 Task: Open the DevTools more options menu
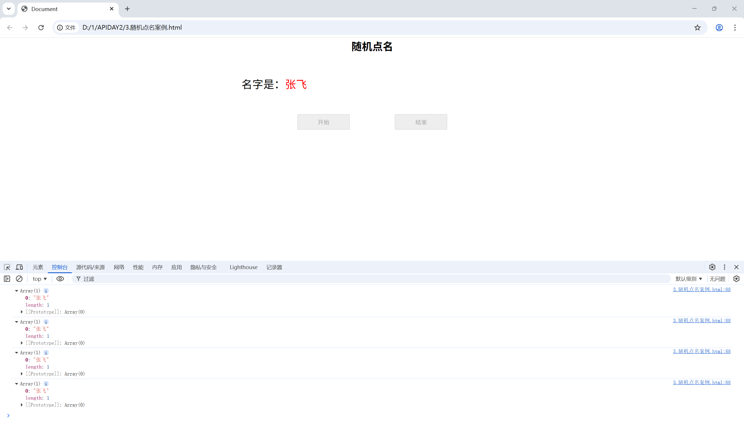[x=725, y=267]
